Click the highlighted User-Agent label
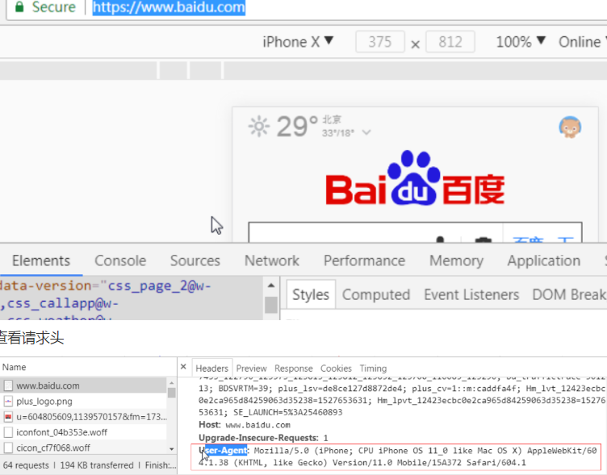Viewport: 607px width, 475px height. tap(224, 450)
